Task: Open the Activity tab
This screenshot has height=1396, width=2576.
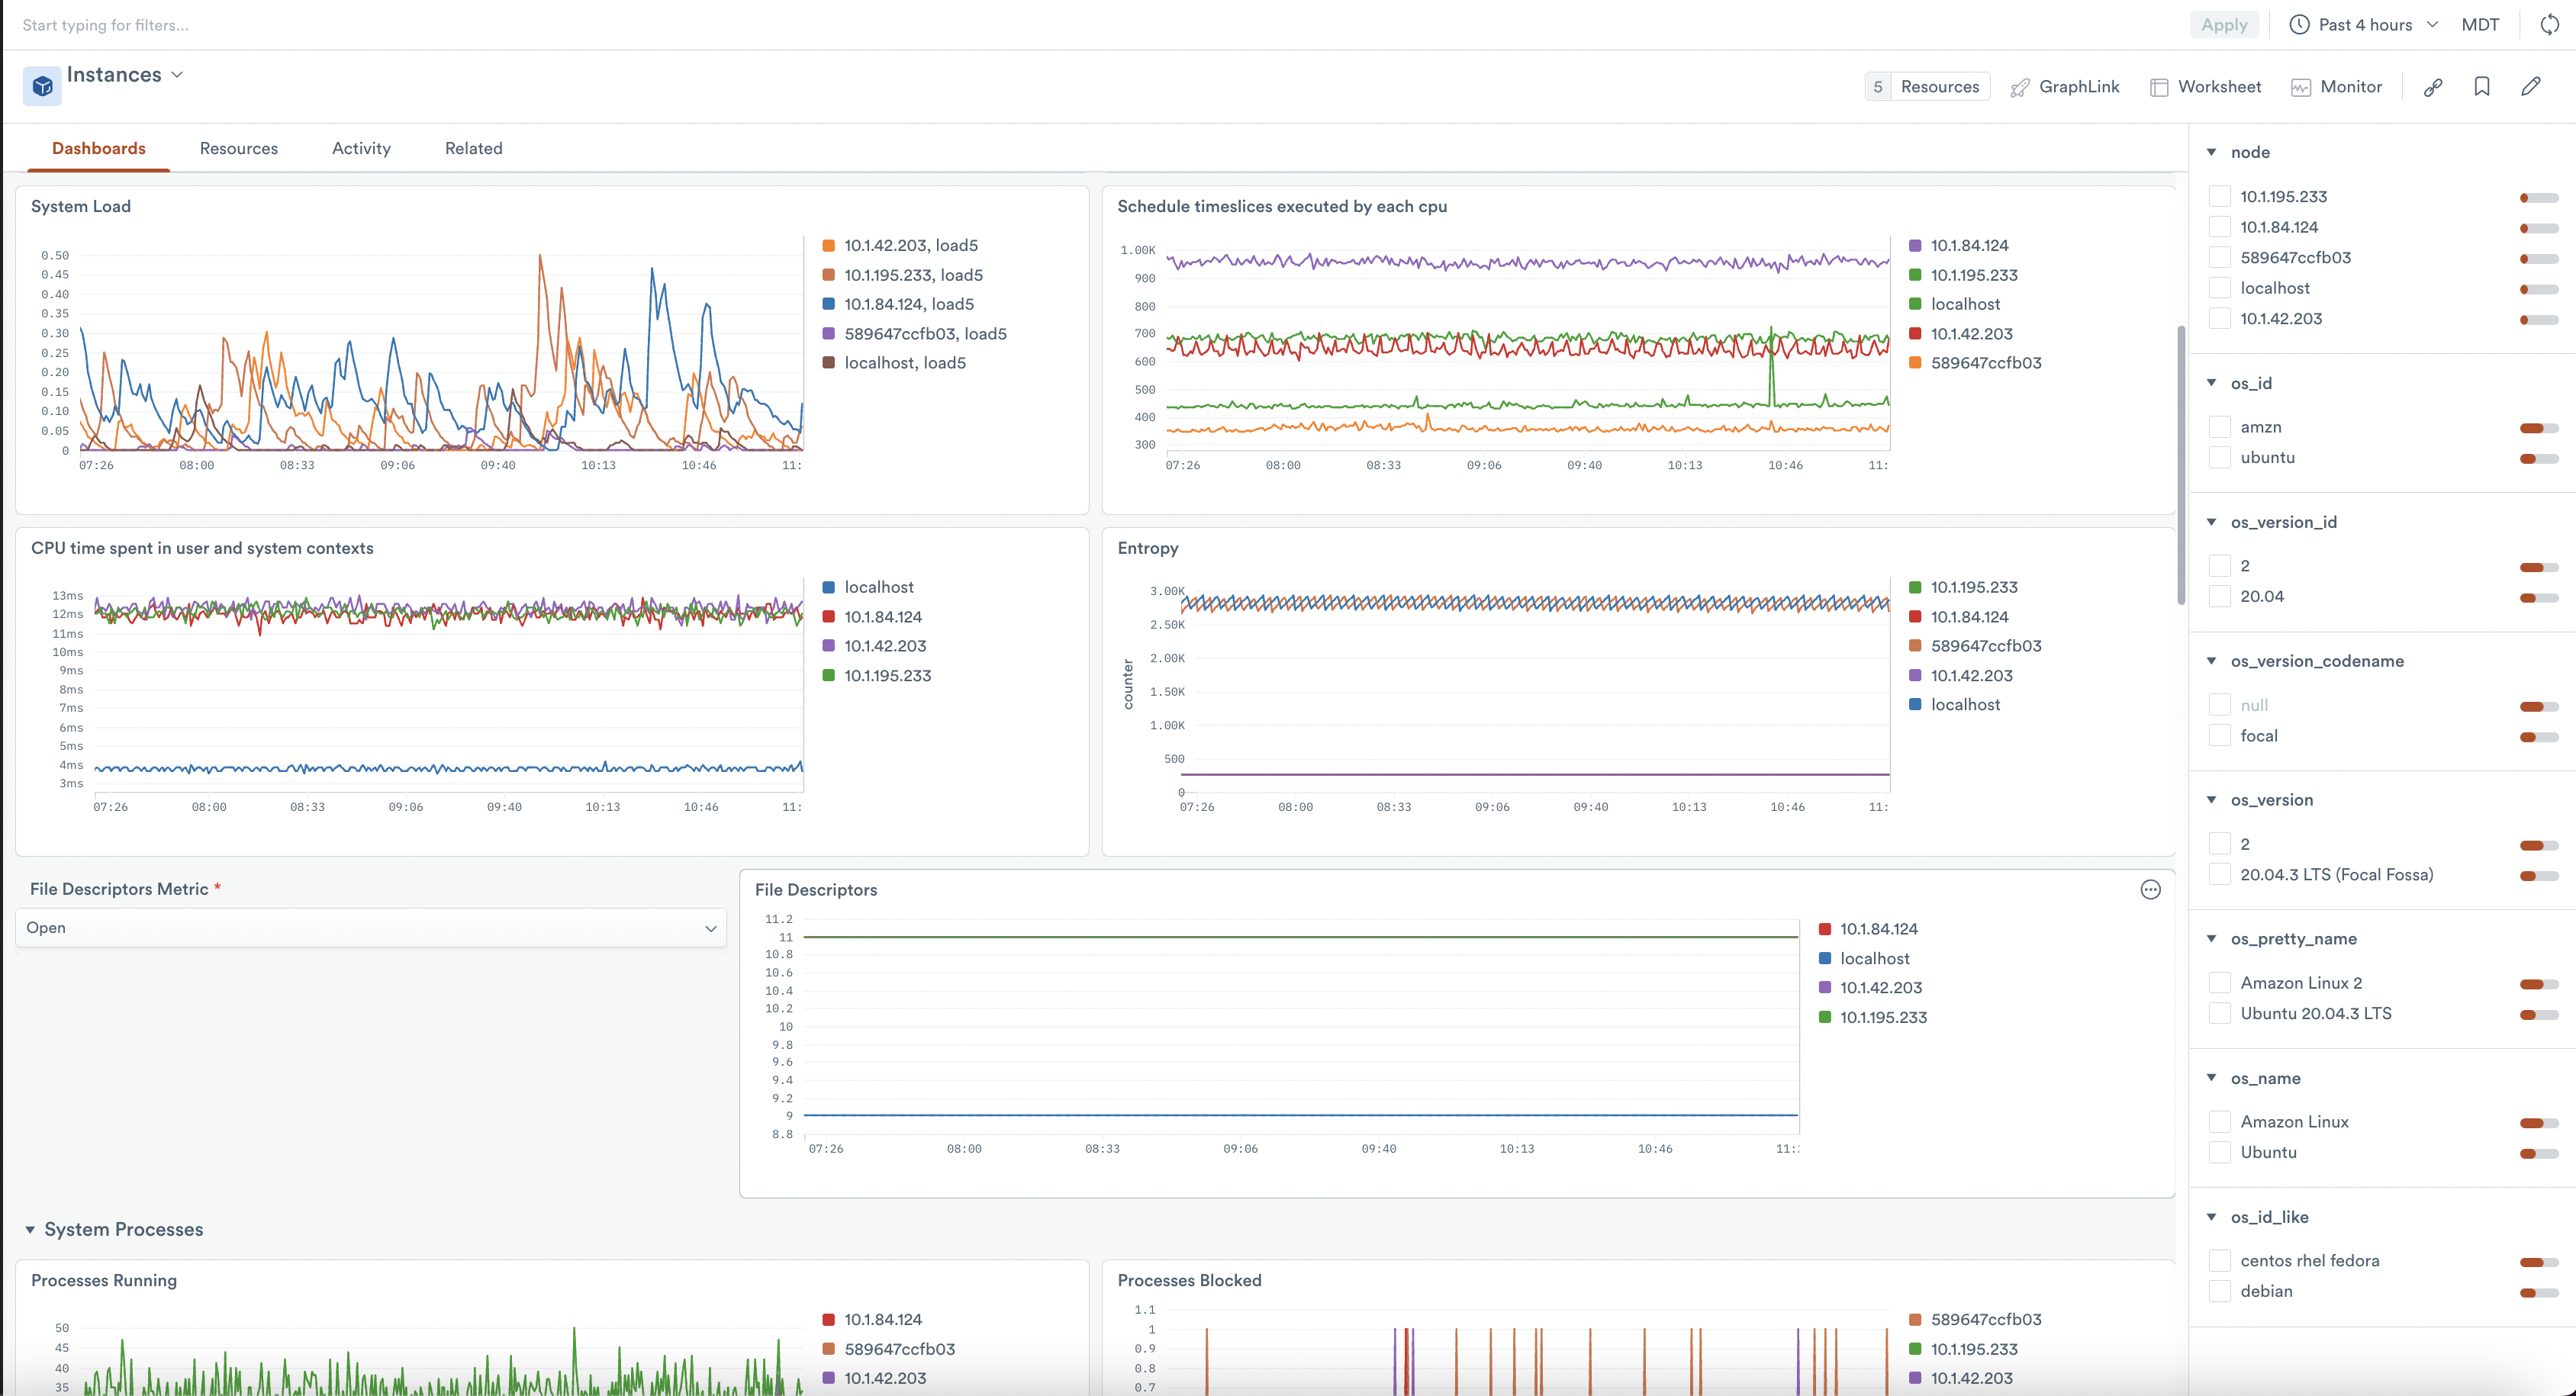Action: click(x=361, y=148)
